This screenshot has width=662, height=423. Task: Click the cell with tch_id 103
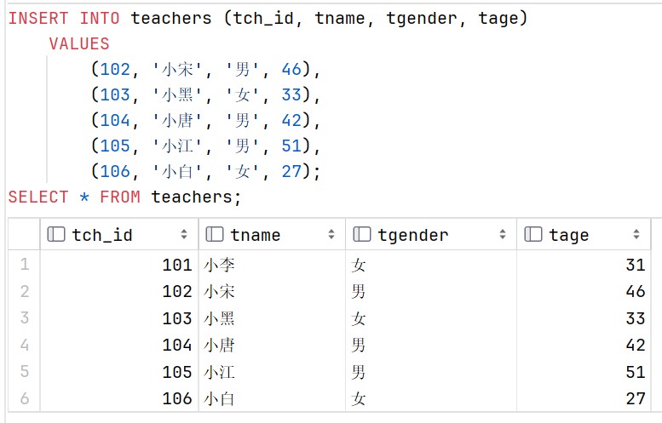coord(119,318)
